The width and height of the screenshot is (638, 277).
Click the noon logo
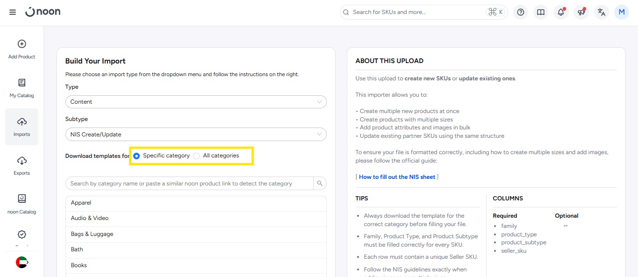point(43,12)
